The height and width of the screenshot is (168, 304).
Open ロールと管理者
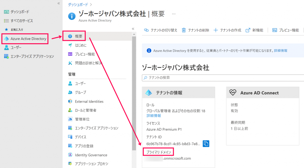[x=86, y=110]
